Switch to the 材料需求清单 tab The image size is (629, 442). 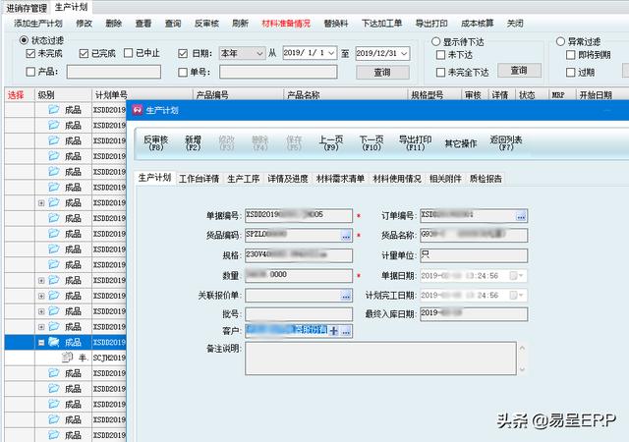coord(340,179)
